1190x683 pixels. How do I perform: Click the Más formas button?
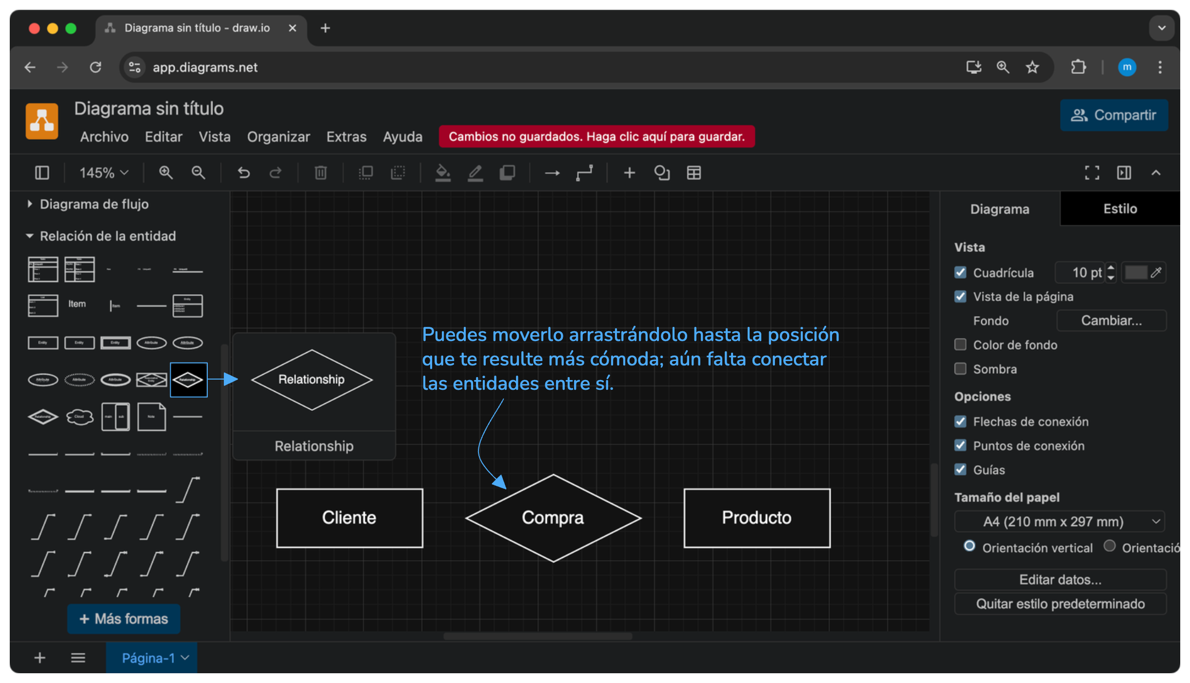coord(124,619)
